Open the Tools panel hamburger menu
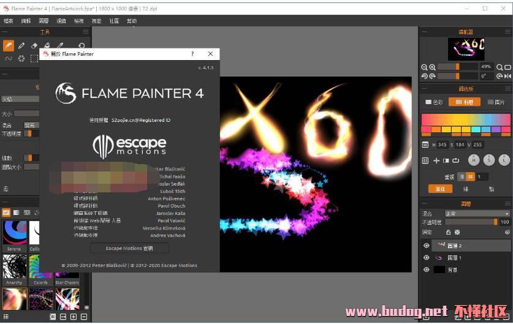The image size is (513, 324). (x=86, y=32)
